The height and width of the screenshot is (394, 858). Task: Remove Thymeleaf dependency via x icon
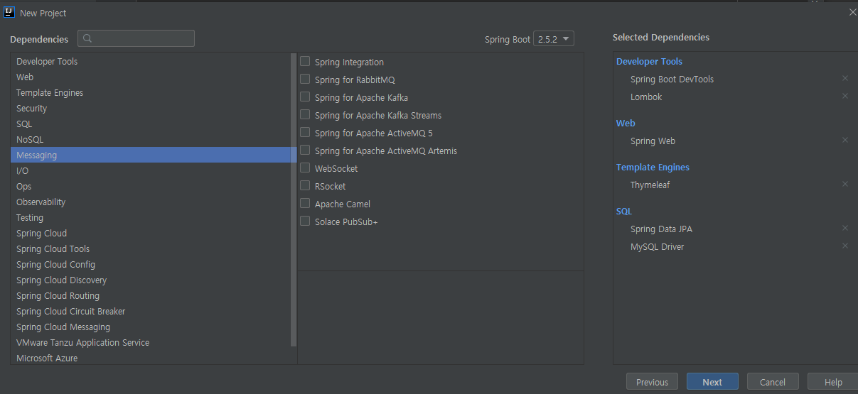(x=845, y=184)
